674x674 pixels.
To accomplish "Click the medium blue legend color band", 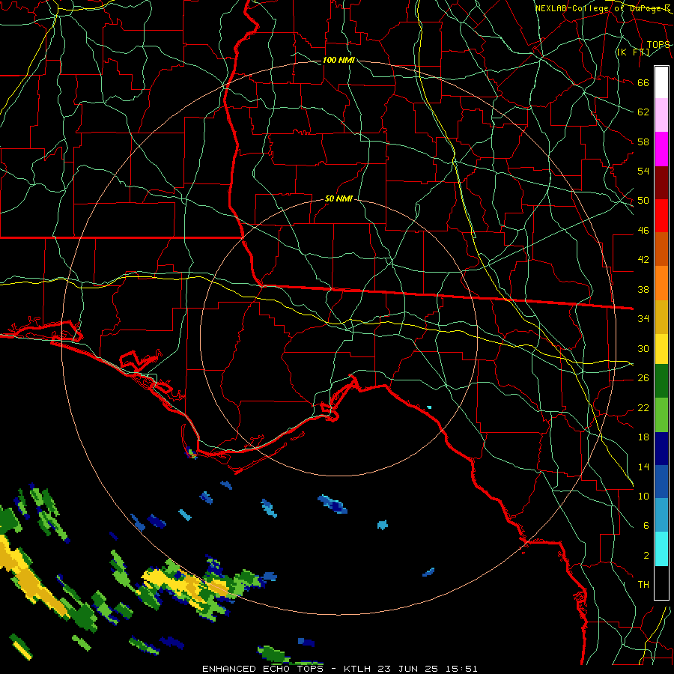I will (x=661, y=482).
